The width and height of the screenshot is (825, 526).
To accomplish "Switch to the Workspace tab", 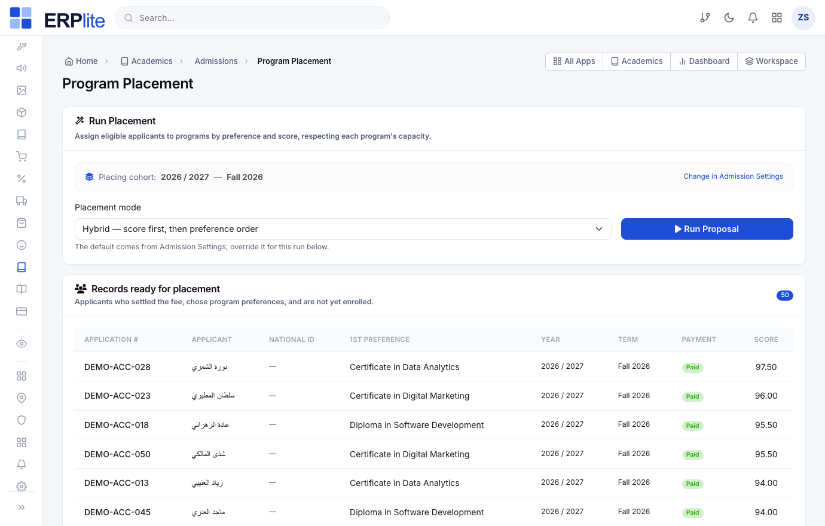I will 772,62.
